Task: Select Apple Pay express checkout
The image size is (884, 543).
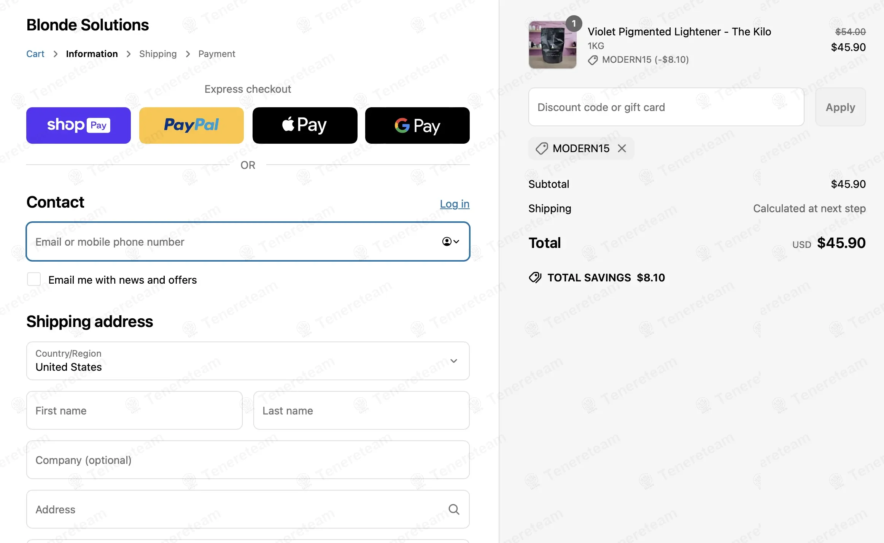Action: click(305, 125)
